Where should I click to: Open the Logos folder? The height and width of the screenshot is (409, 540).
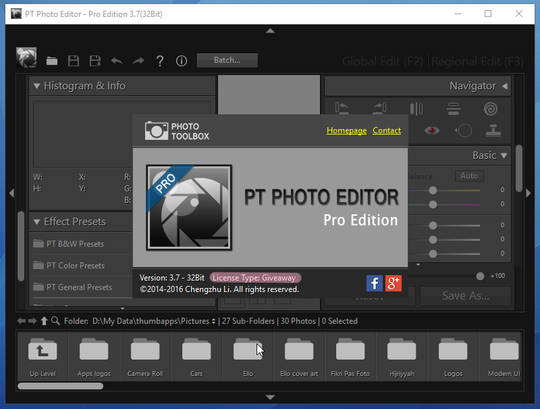[x=453, y=356]
